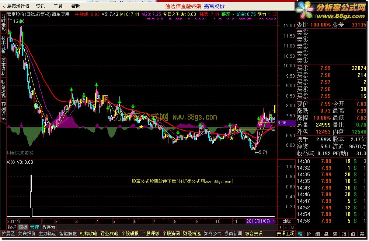This screenshot has height=241, width=369.
Task: Open the 资讯 menu
Action: [40, 6]
